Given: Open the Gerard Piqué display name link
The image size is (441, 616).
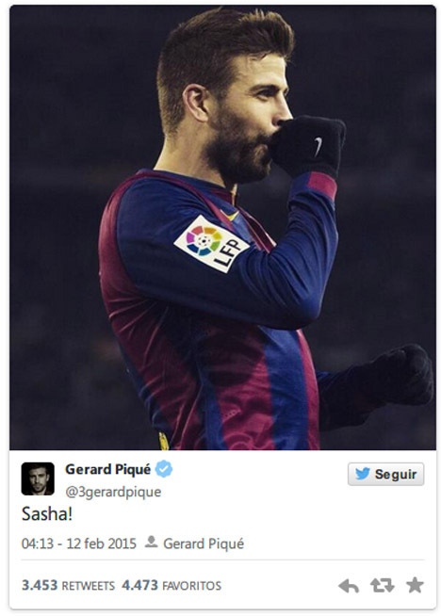Looking at the screenshot, I should 107,469.
